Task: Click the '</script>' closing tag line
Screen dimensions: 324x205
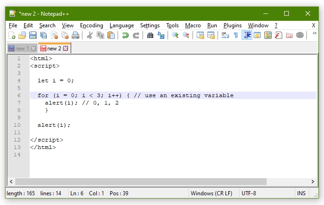Action: tap(47, 140)
